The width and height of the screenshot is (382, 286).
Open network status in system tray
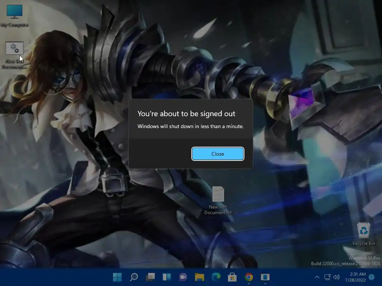(x=328, y=277)
